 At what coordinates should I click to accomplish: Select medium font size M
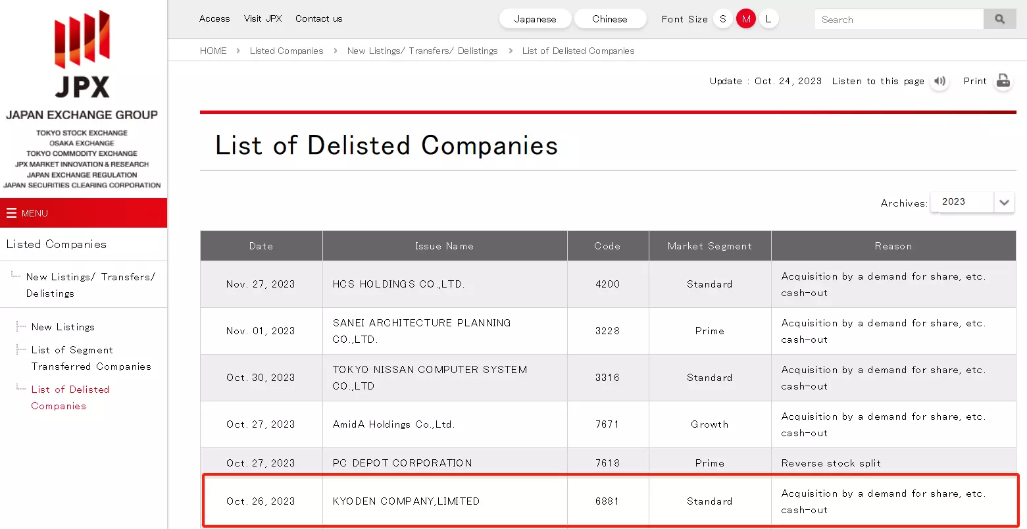[745, 19]
